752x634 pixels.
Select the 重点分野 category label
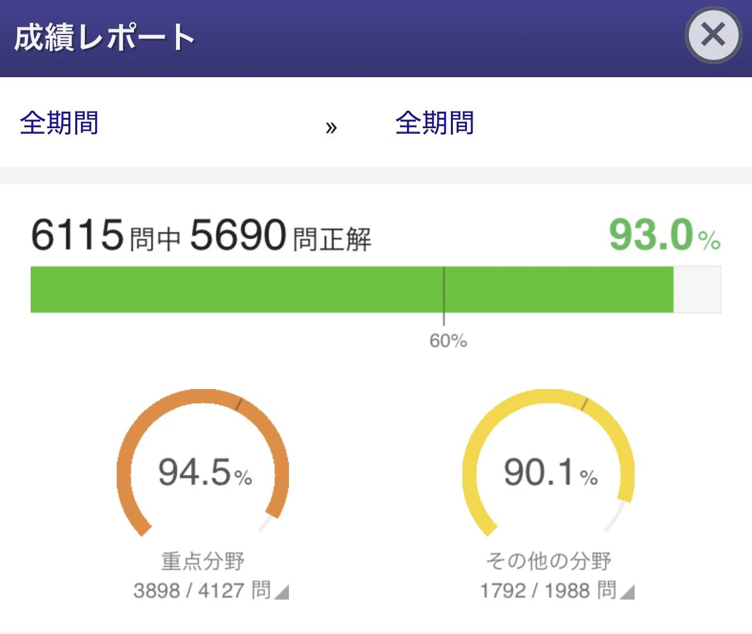tap(202, 561)
